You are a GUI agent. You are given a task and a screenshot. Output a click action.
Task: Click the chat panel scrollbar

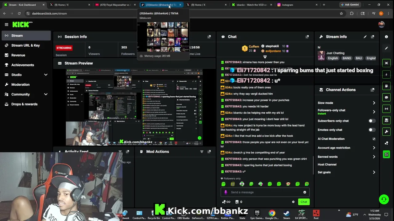click(x=313, y=166)
